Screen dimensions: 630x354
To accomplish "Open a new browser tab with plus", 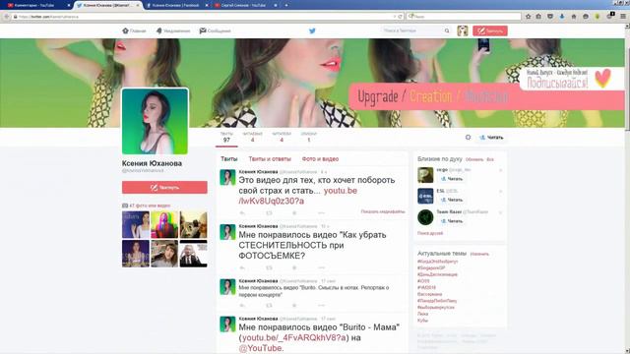I will 286,5.
